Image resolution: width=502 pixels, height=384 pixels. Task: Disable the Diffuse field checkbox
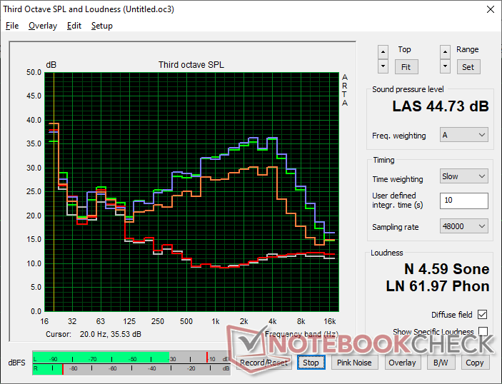click(483, 315)
